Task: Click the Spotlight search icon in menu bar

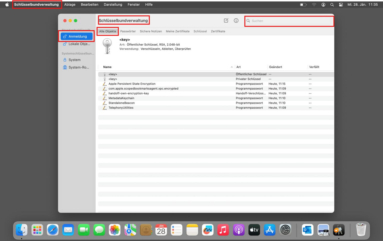Action: click(x=332, y=5)
